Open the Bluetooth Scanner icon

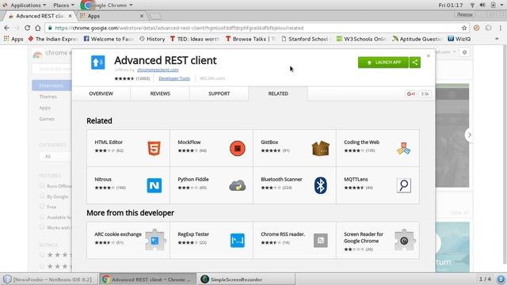click(x=320, y=185)
